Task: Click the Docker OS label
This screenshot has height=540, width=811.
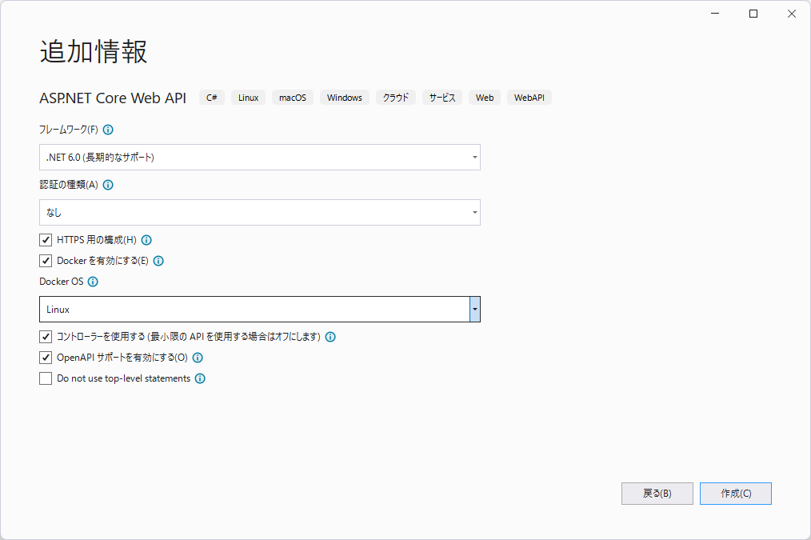Action: tap(61, 282)
